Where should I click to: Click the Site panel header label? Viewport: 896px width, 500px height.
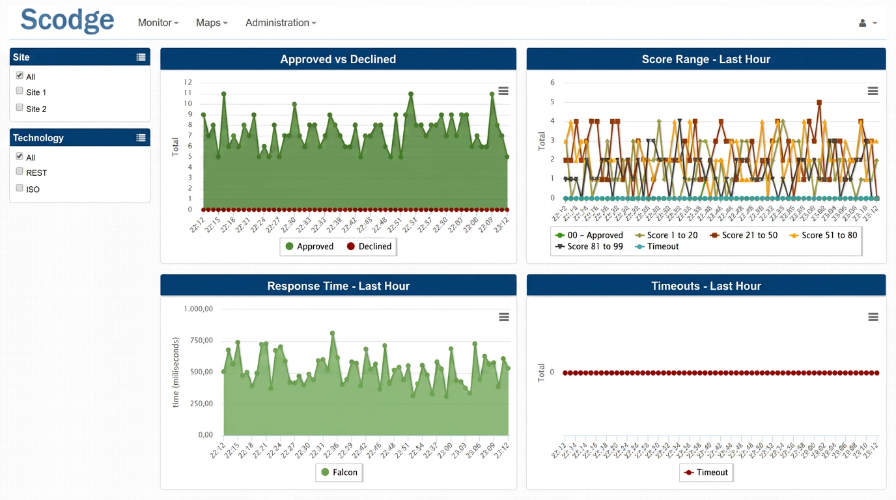pyautogui.click(x=21, y=57)
